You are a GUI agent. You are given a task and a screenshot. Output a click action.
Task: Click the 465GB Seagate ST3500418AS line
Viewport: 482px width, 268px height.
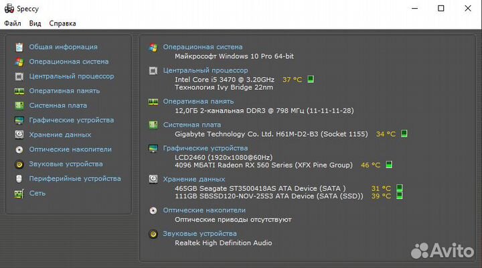point(260,188)
